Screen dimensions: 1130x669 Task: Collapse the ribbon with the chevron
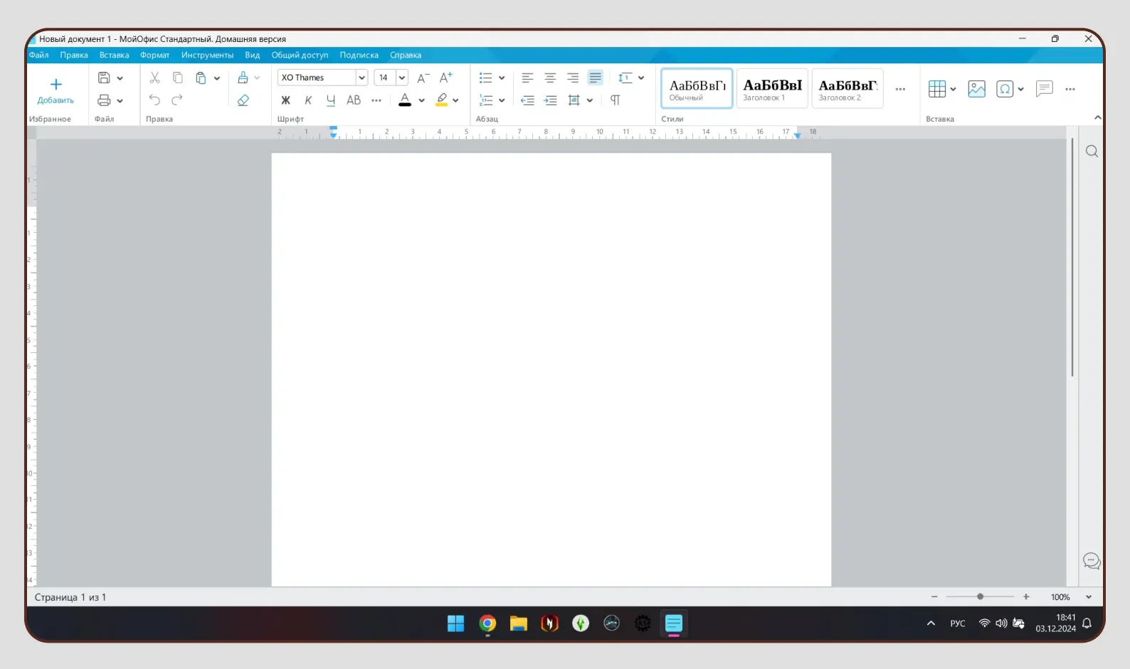pyautogui.click(x=1097, y=117)
